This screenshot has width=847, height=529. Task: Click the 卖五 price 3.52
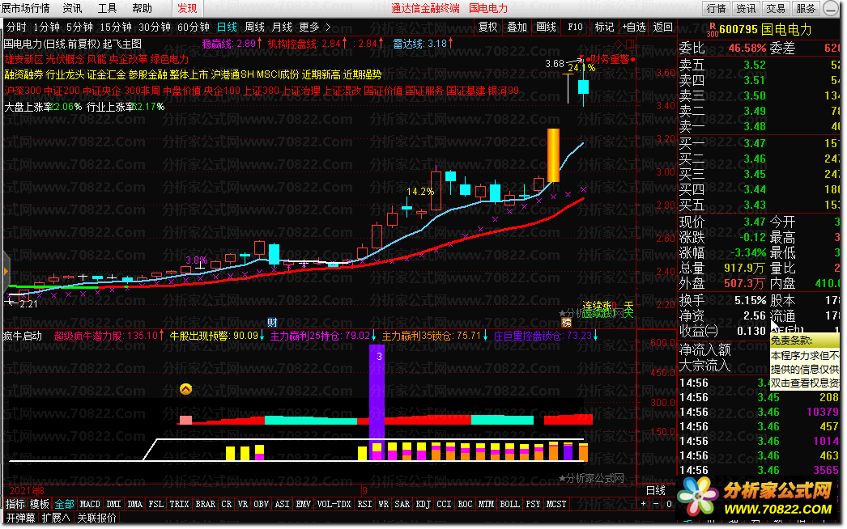(755, 65)
